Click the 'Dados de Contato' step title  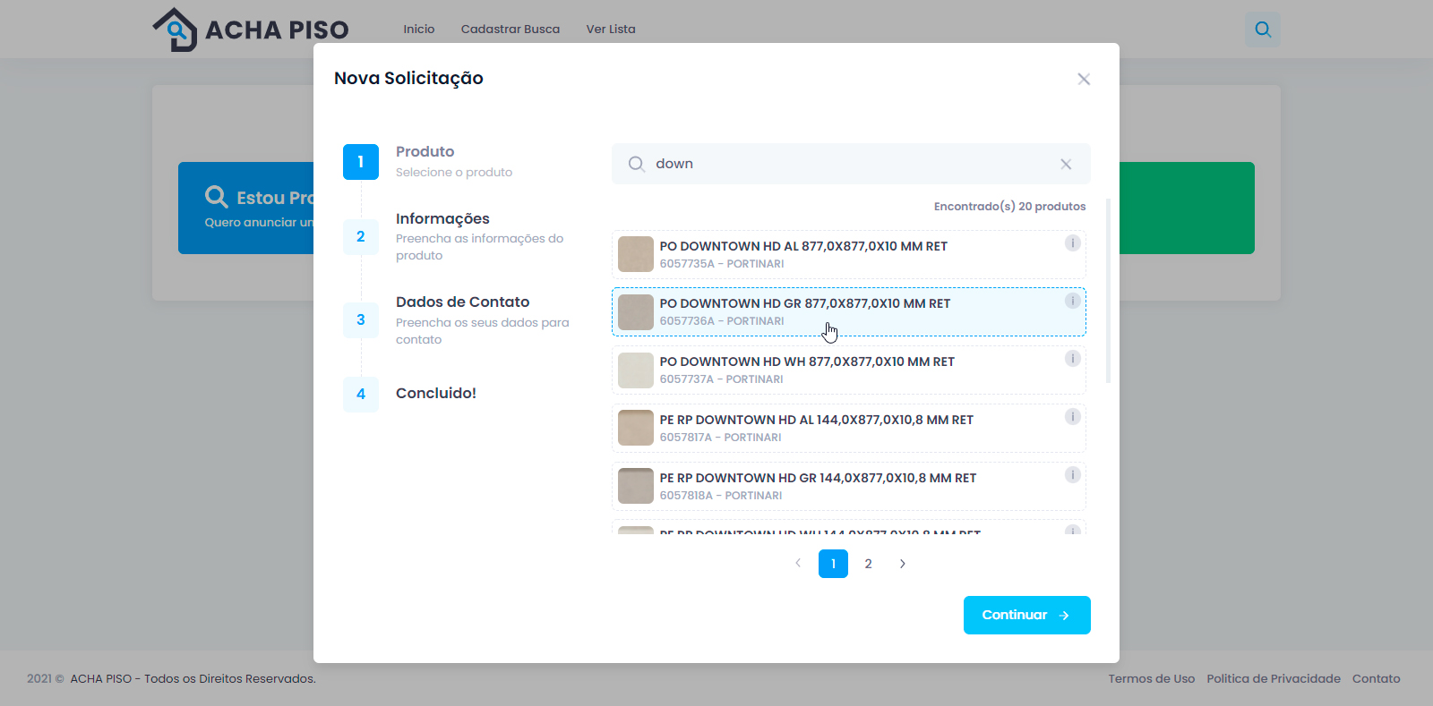point(463,302)
